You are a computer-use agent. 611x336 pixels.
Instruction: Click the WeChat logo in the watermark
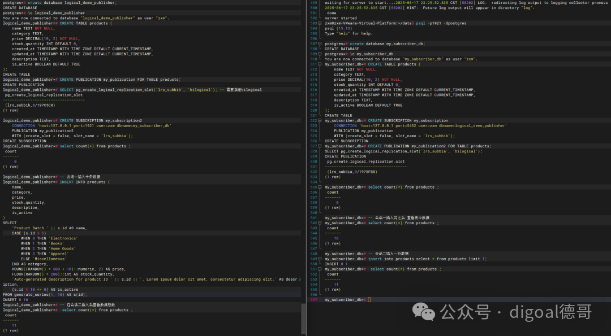point(424,312)
